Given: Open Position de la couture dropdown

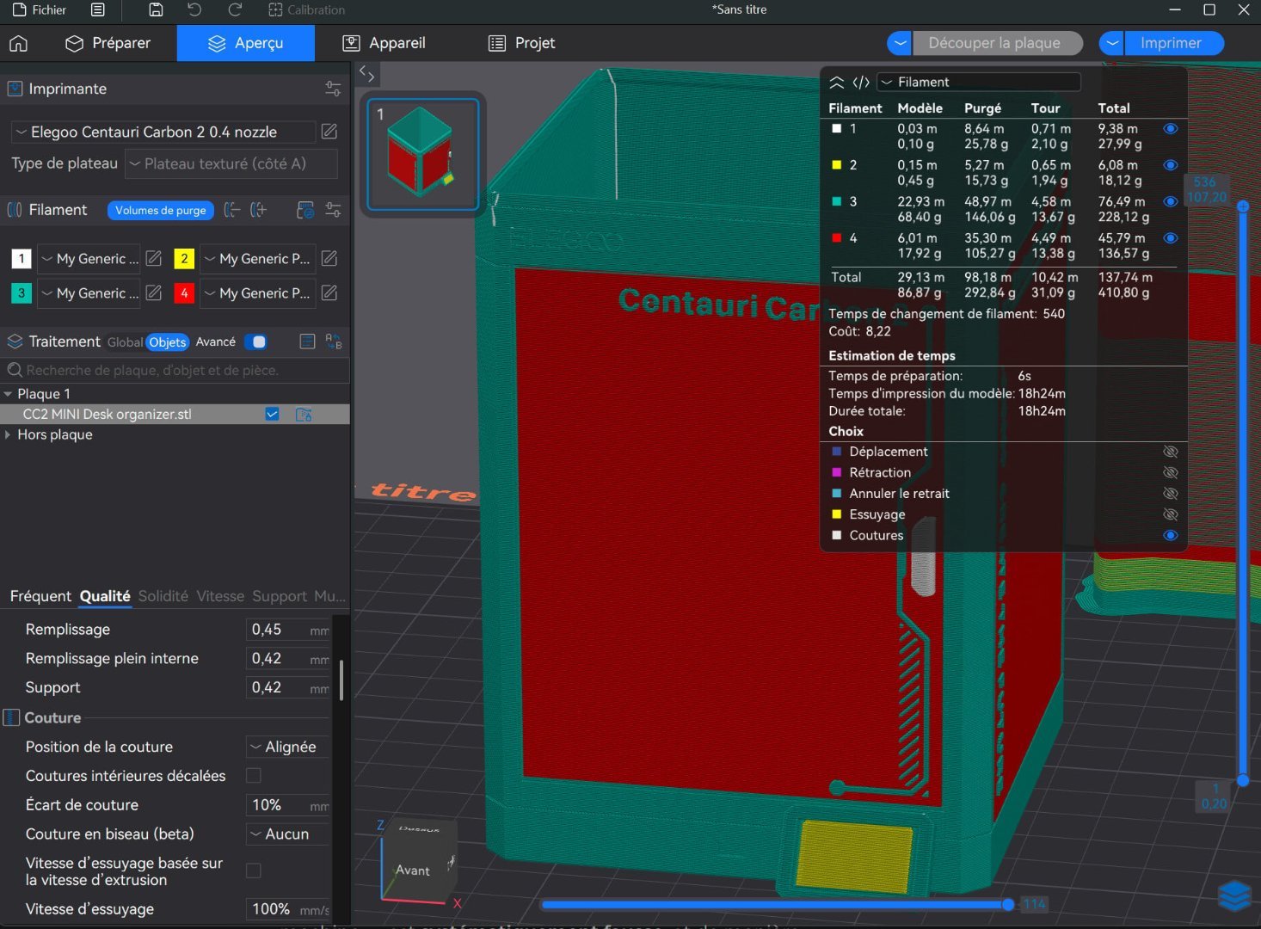Looking at the screenshot, I should [289, 747].
